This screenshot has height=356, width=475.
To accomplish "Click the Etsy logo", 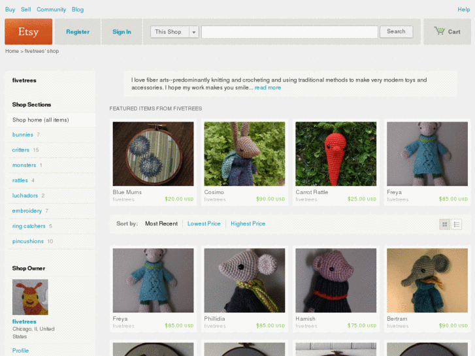I will pos(29,31).
